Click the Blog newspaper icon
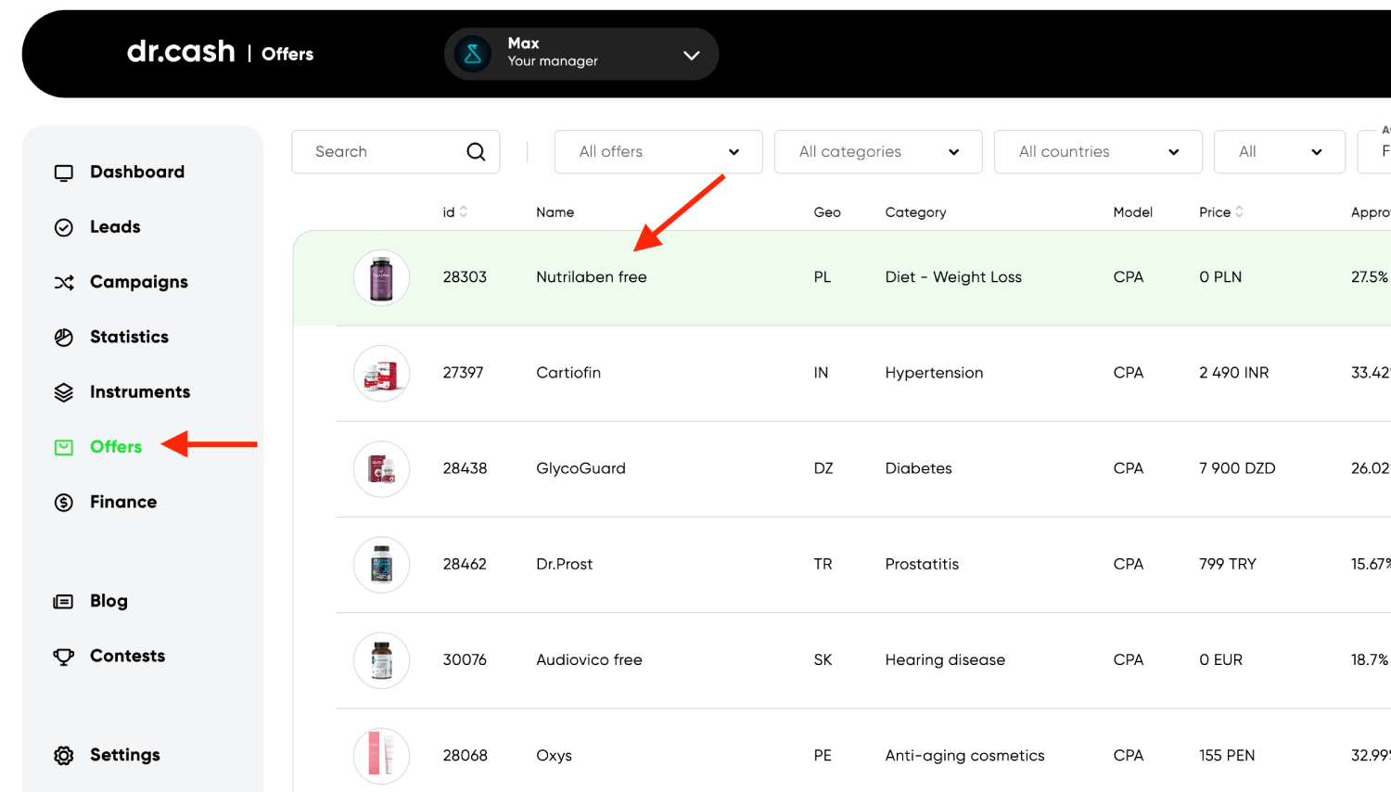This screenshot has width=1391, height=792. click(x=64, y=602)
